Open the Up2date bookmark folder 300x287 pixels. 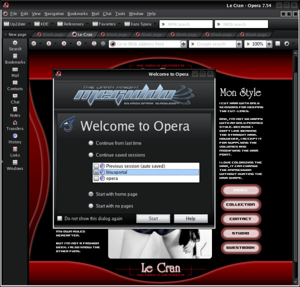click(x=14, y=24)
